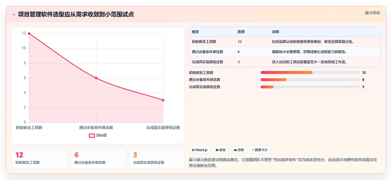Click the 通过必备条件筛选数 progress bar

(310, 80)
